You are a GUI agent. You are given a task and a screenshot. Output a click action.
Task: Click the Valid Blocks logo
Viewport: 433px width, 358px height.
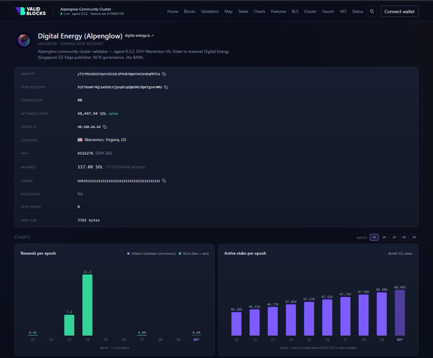point(31,11)
